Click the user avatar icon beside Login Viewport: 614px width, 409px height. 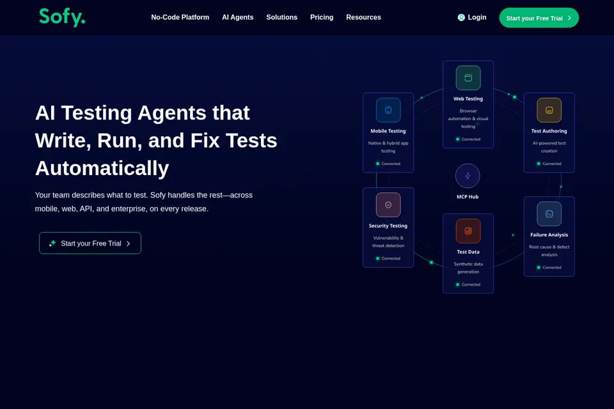pyautogui.click(x=461, y=17)
